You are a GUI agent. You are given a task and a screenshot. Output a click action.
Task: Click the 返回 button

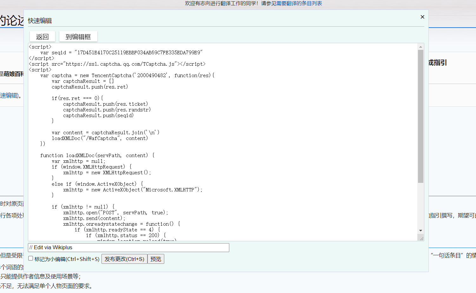click(x=42, y=37)
